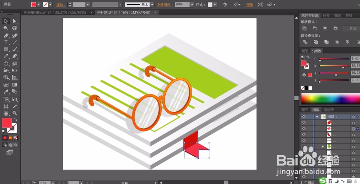This screenshot has height=184, width=360.
Task: Open stroke weight dropdown arrow
Action: 88,5
